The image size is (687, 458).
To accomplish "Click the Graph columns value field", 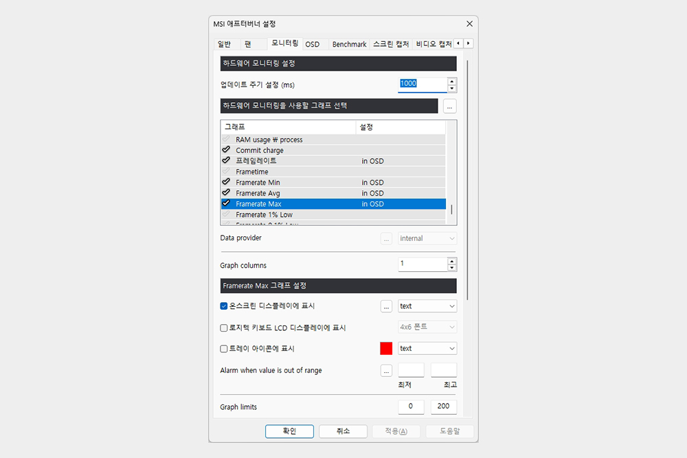I will pos(423,264).
